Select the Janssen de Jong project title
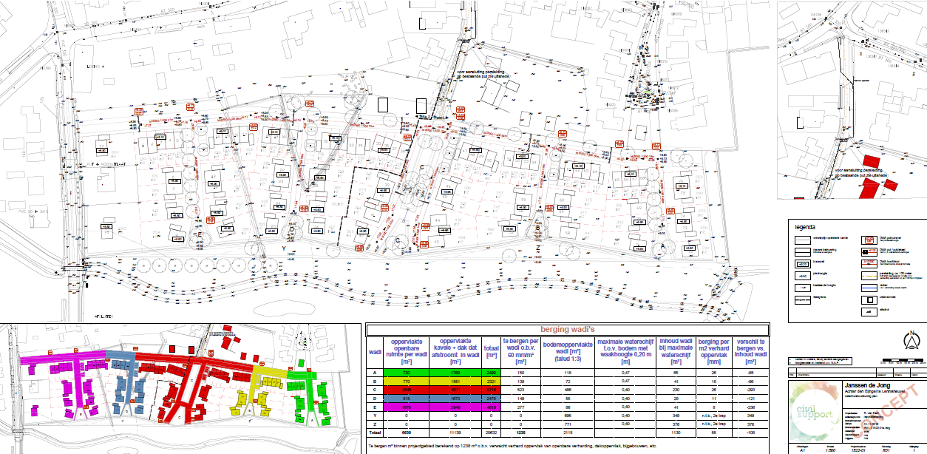This screenshot has width=927, height=454. pos(867,384)
